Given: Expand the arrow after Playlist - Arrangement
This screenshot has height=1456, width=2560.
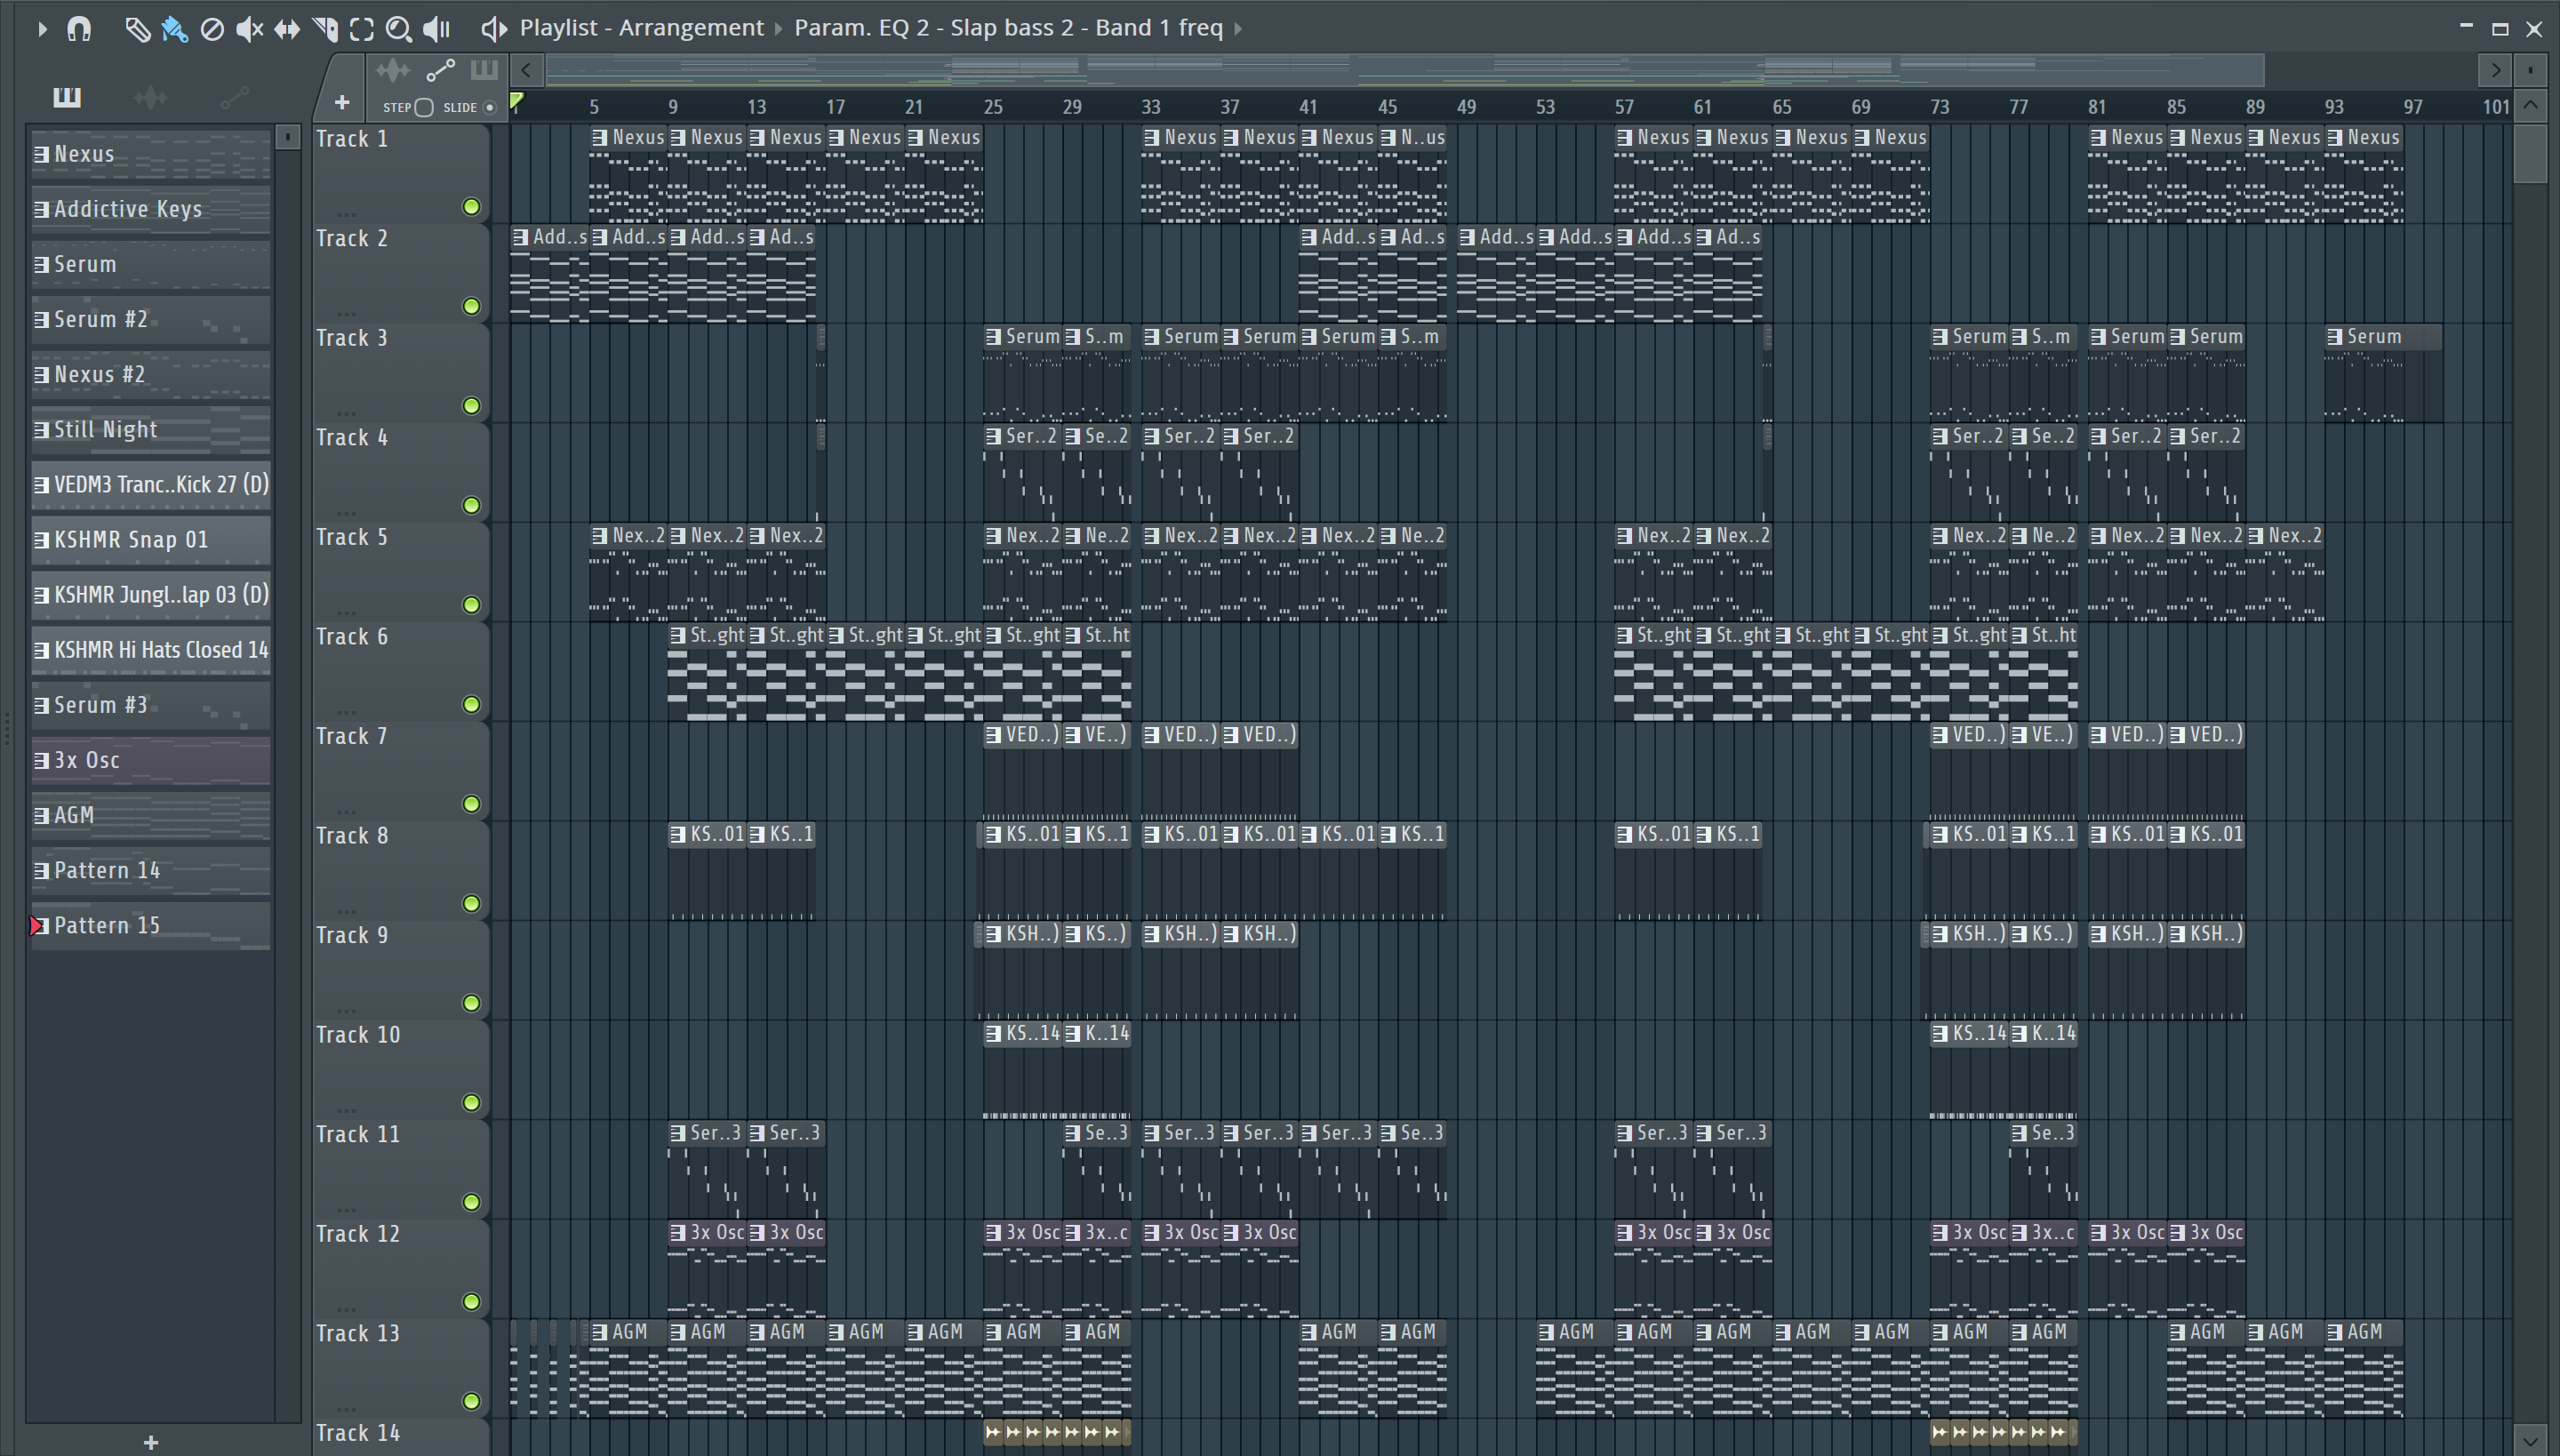Looking at the screenshot, I should (778, 29).
